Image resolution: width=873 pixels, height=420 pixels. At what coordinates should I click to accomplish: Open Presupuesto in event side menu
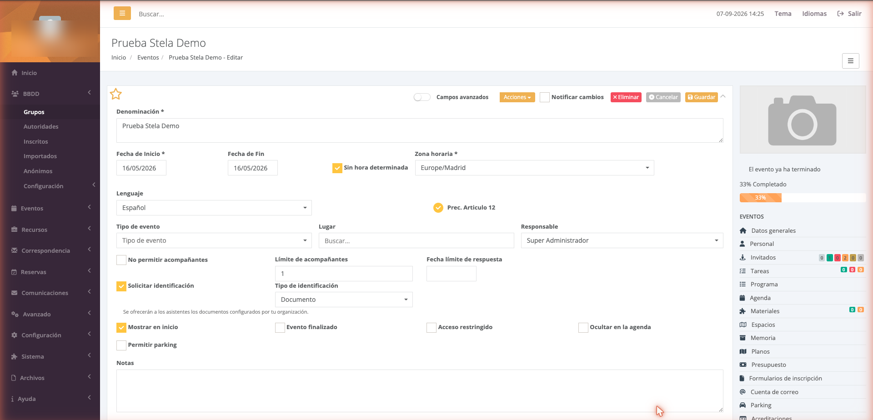(803, 365)
